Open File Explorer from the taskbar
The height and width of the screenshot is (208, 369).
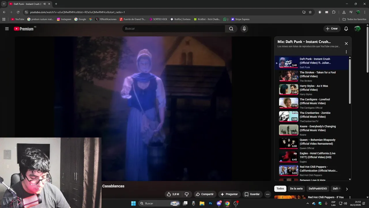click(x=202, y=203)
